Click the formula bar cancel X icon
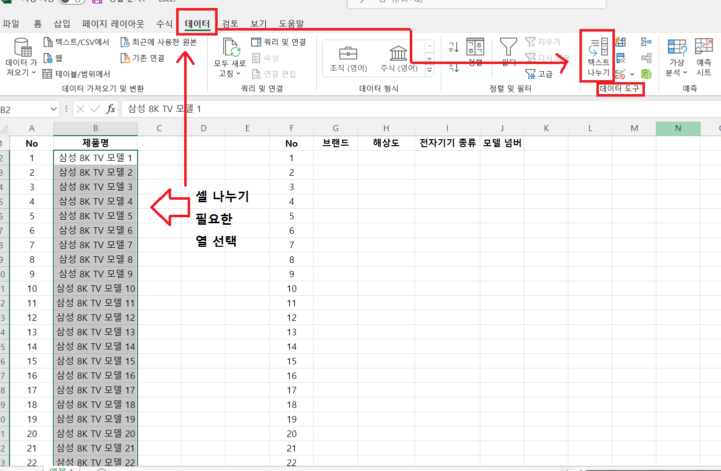Image resolution: width=721 pixels, height=471 pixels. pos(81,109)
